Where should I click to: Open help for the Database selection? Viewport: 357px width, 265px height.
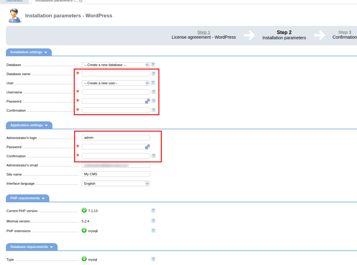pos(153,65)
